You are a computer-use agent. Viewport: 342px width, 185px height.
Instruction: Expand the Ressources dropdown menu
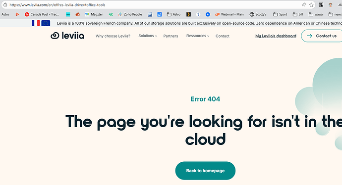tap(198, 36)
